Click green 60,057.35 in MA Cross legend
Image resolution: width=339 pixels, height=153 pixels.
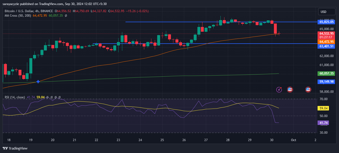click(x=56, y=16)
